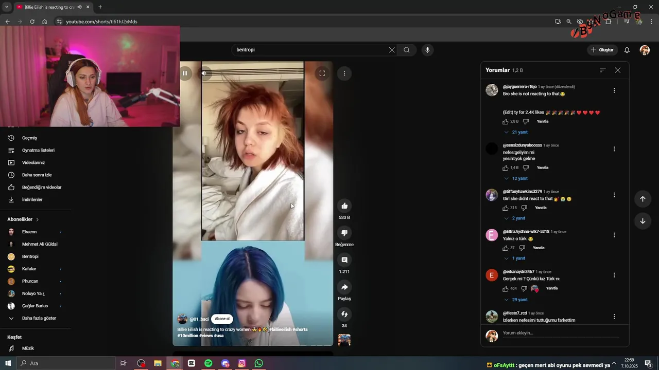
Task: Open the account avatar menu
Action: pos(645,50)
